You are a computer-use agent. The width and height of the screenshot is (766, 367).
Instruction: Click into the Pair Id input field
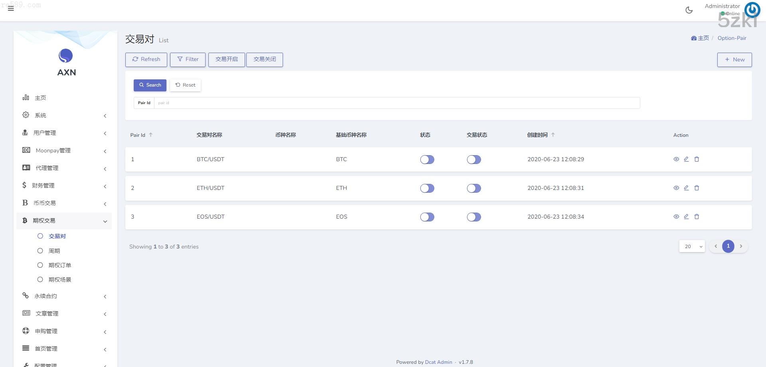coord(396,103)
